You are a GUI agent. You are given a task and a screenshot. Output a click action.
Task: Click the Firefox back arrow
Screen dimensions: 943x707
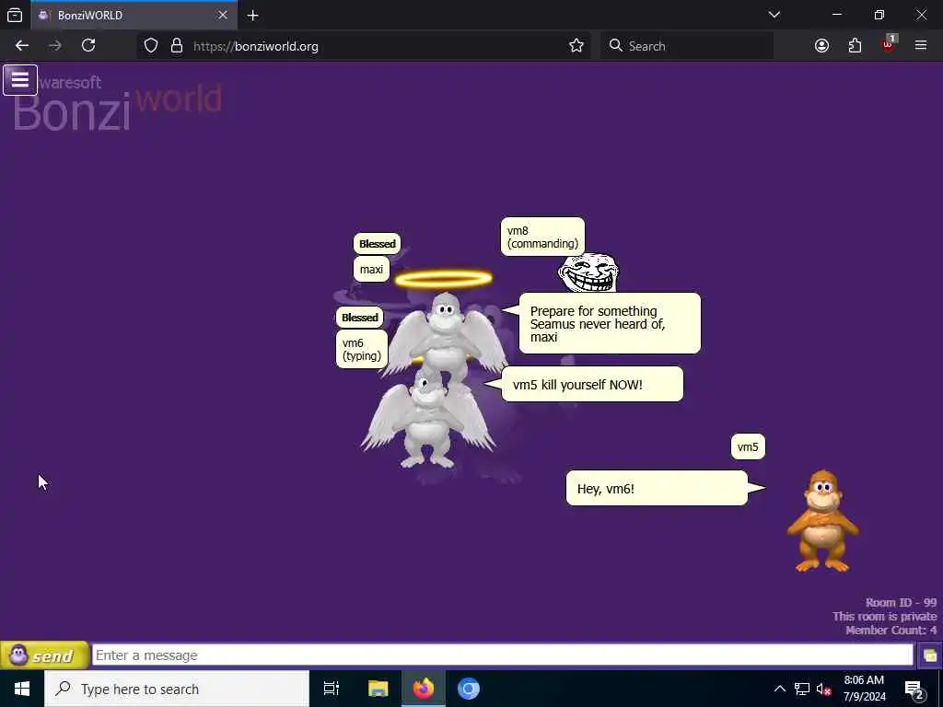click(22, 46)
